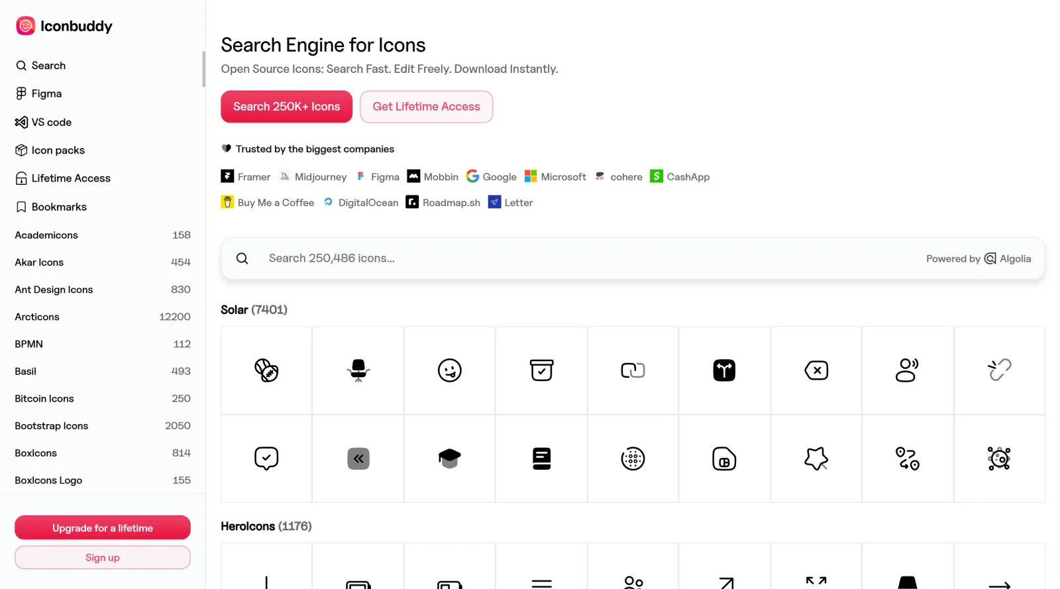
Task: Click the Midjourney company label
Action: point(321,177)
